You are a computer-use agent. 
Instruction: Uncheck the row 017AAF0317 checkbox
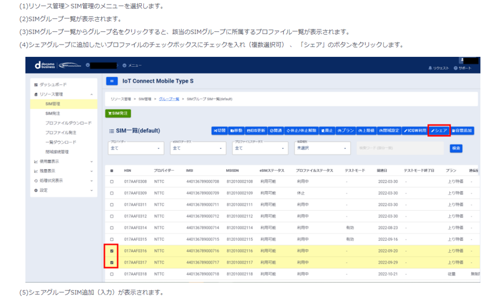112,263
